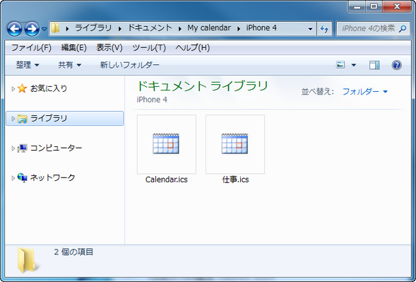The height and width of the screenshot is (282, 416).
Task: Open the ヘルプ(H) menu
Action: pyautogui.click(x=193, y=48)
